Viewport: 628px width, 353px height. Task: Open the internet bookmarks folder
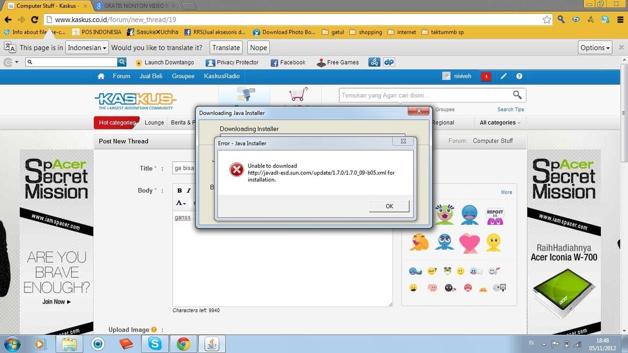click(402, 32)
